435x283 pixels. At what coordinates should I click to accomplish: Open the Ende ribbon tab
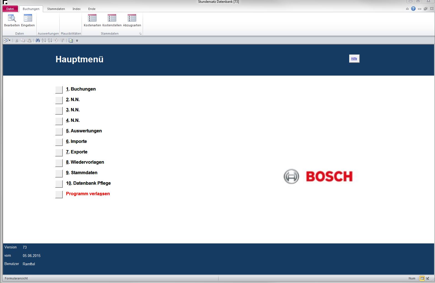[x=92, y=9]
